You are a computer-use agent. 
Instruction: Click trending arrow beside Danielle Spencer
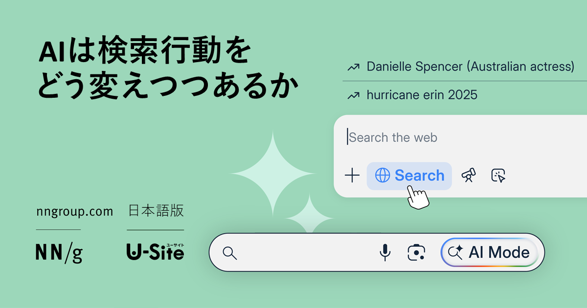353,67
